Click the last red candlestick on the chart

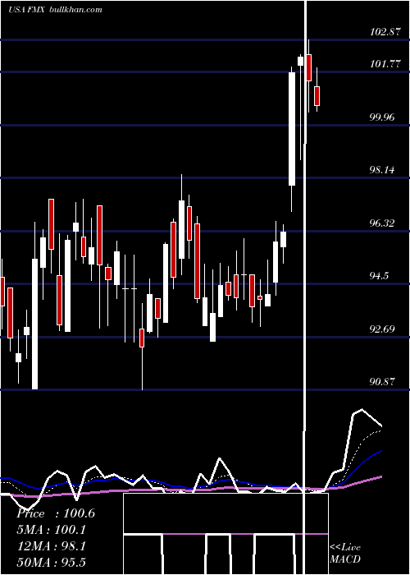pyautogui.click(x=317, y=96)
